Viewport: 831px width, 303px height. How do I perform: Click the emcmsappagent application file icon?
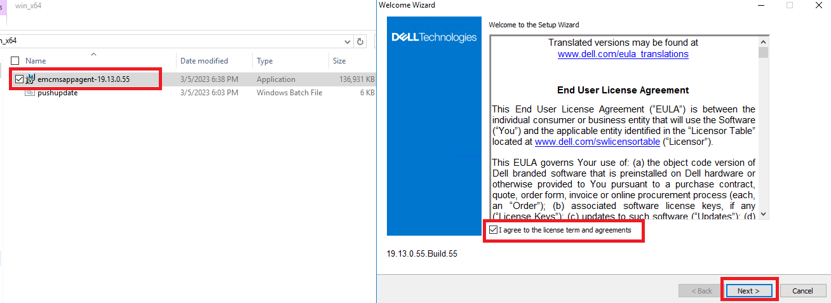30,79
